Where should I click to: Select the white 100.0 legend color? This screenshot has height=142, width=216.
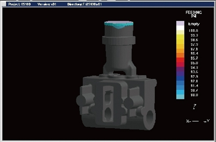pos(180,31)
